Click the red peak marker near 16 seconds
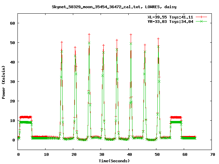The height and width of the screenshot is (164, 219). 62,42
